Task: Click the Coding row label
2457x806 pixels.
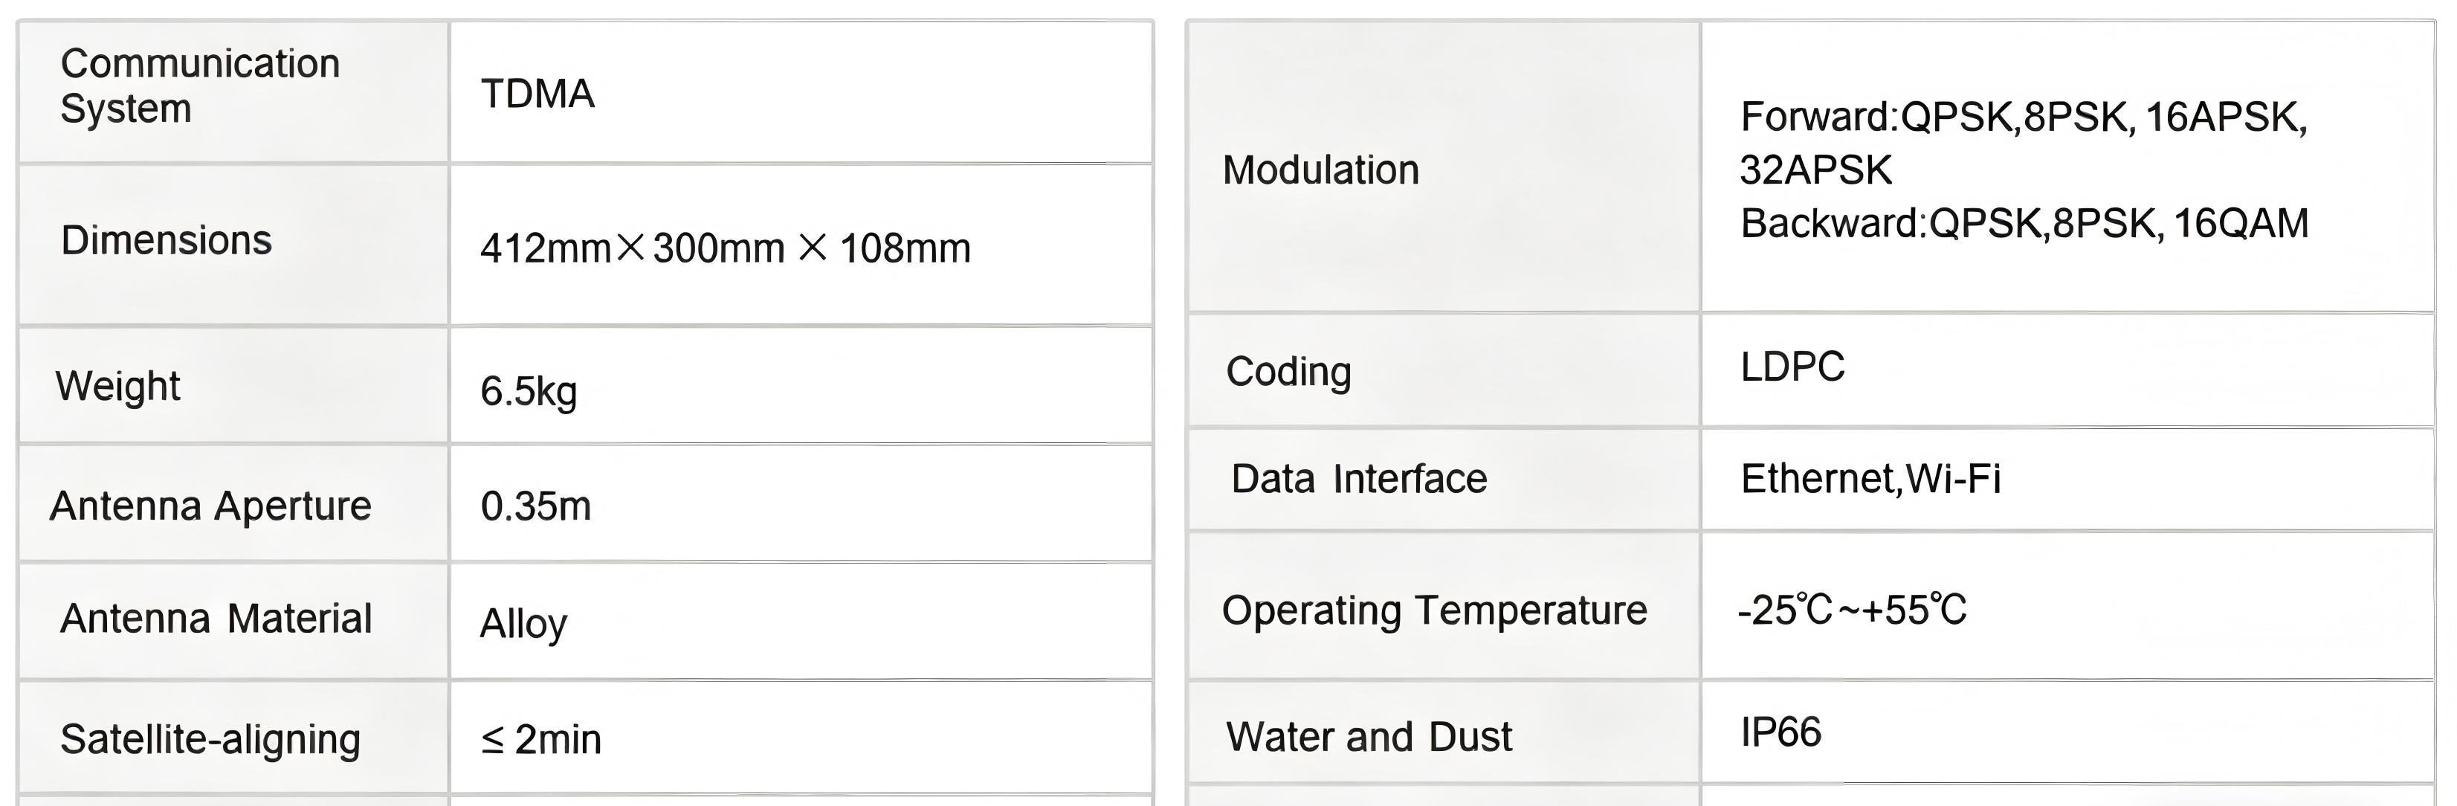Action: (x=1288, y=372)
